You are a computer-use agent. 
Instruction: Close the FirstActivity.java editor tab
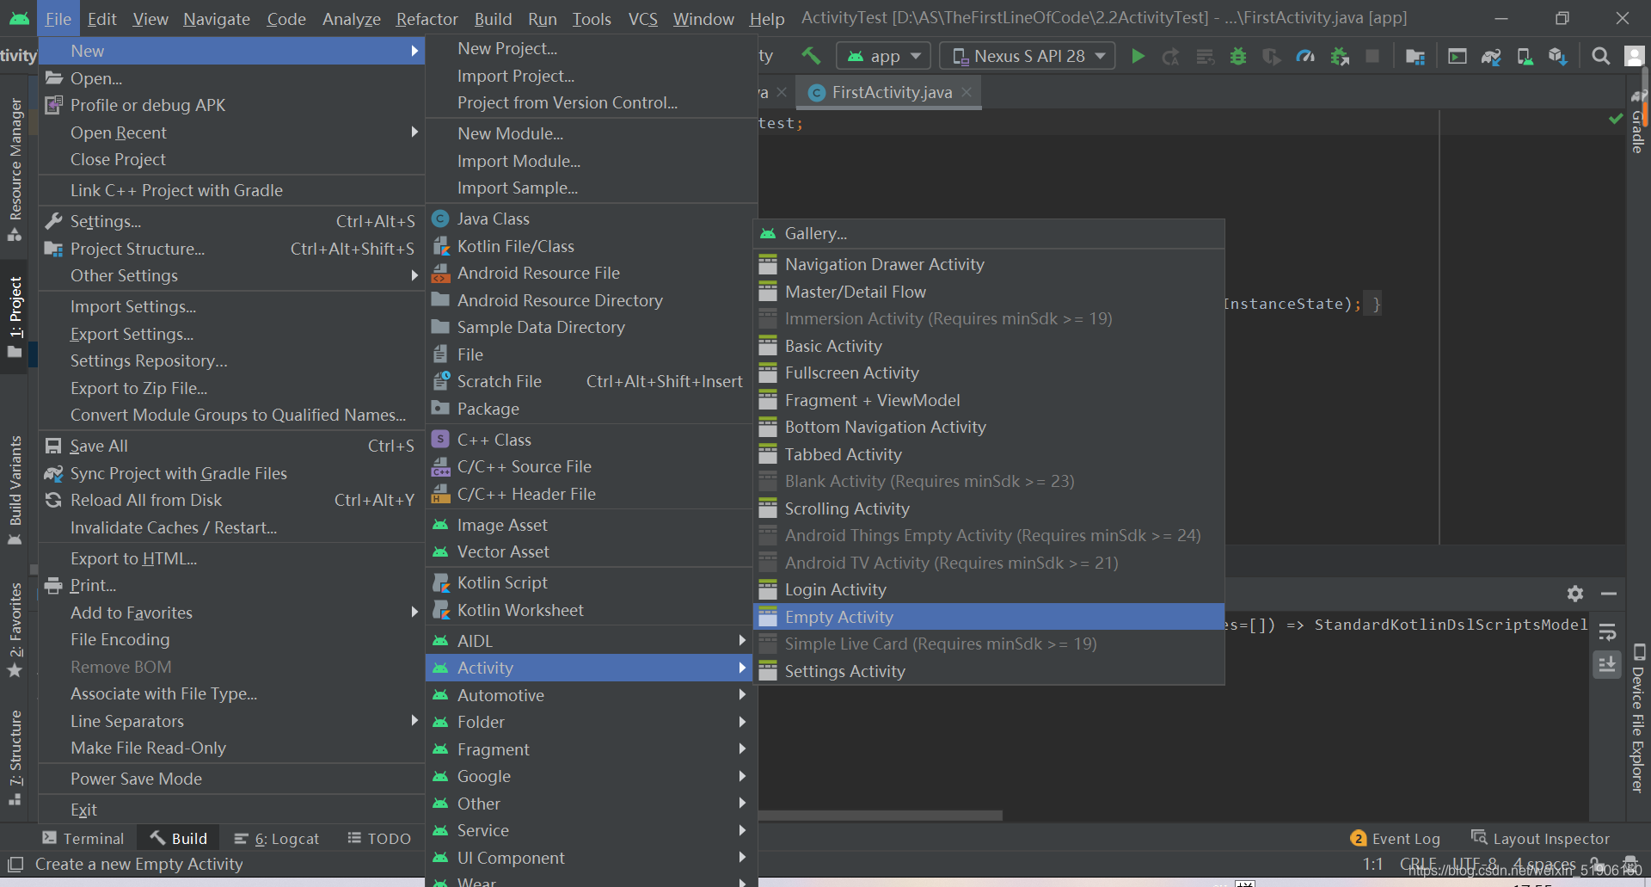tap(967, 92)
